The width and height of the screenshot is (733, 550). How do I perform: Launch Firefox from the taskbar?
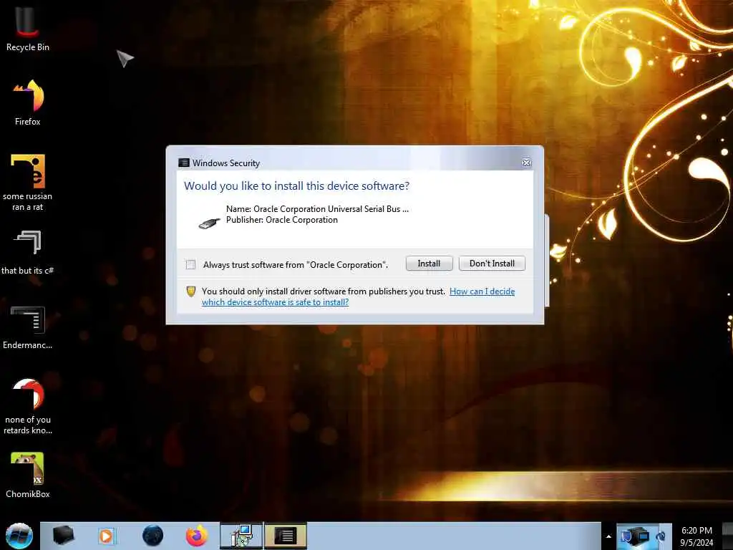[x=197, y=536]
